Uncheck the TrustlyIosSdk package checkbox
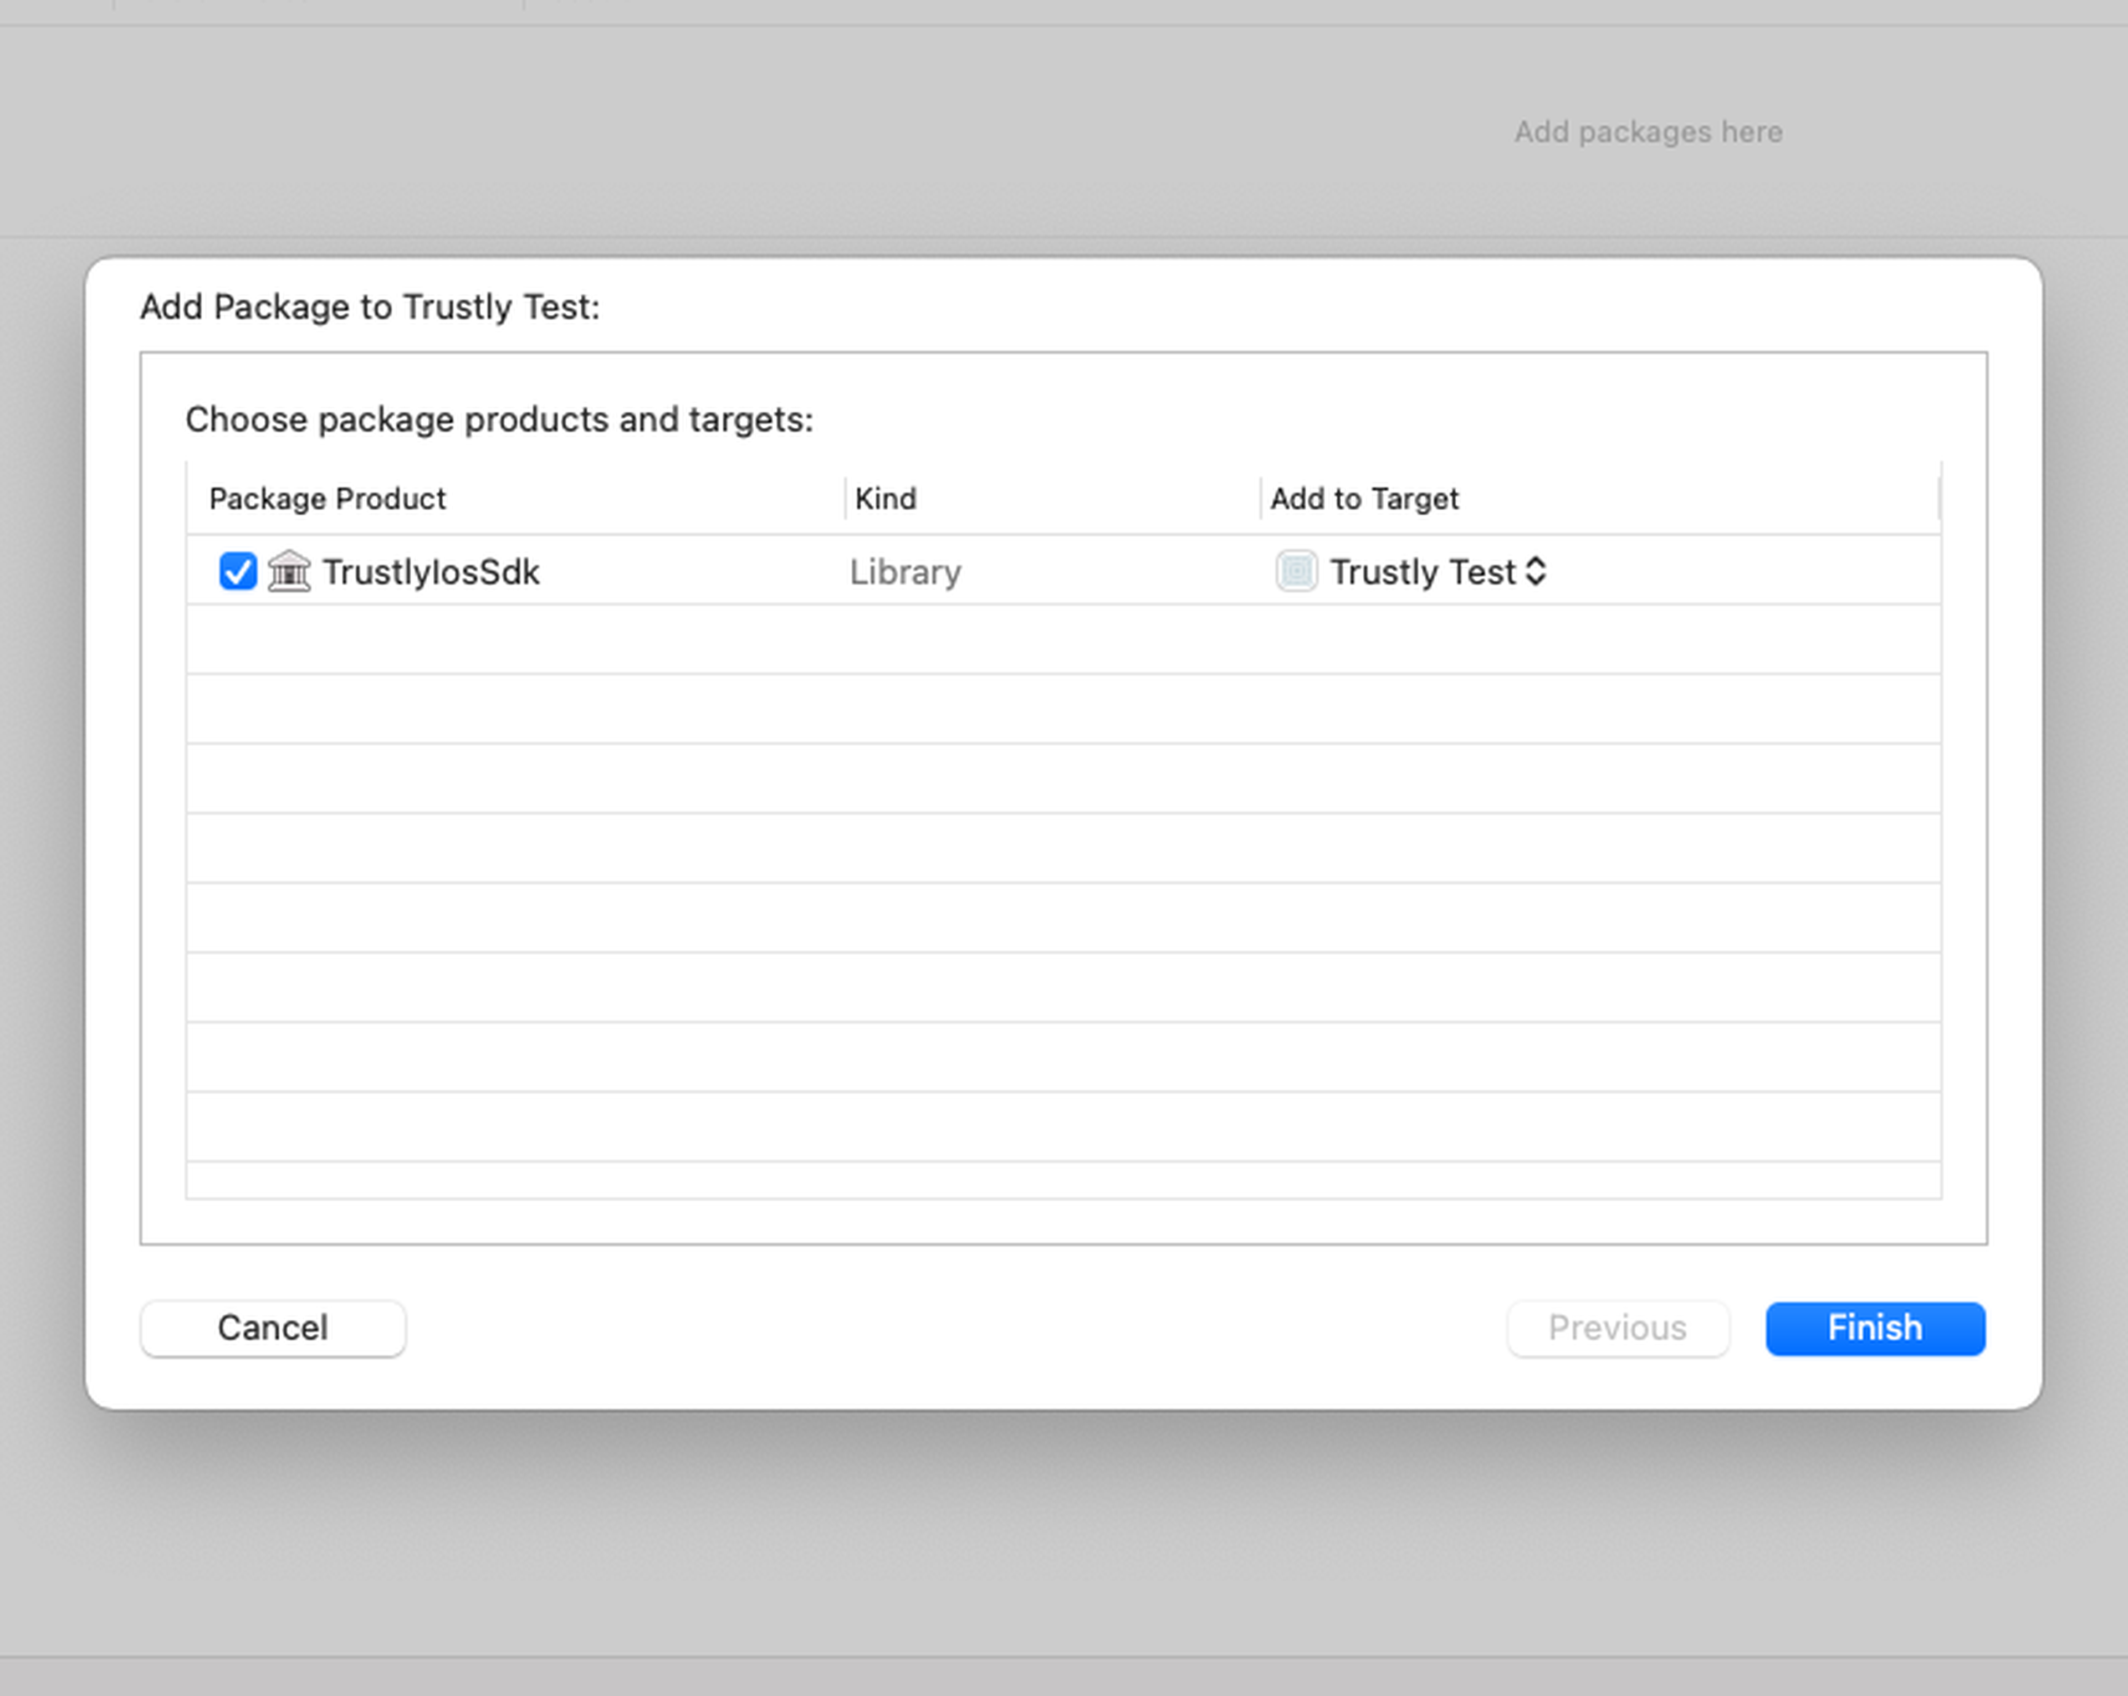The height and width of the screenshot is (1696, 2128). pos(238,571)
